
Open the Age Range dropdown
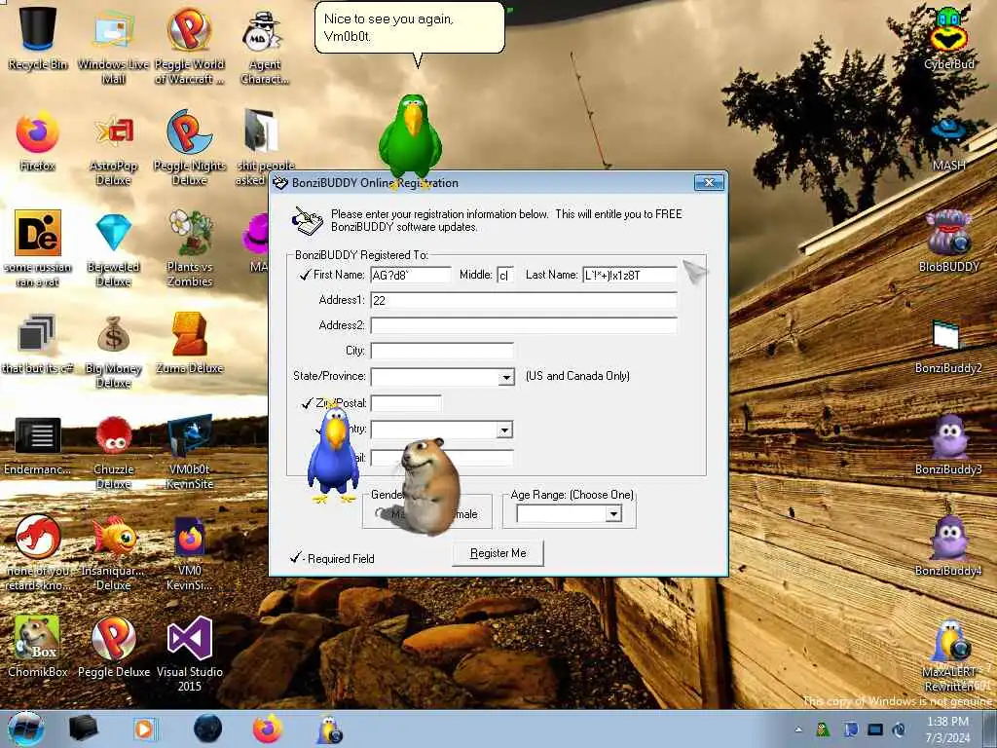[613, 513]
